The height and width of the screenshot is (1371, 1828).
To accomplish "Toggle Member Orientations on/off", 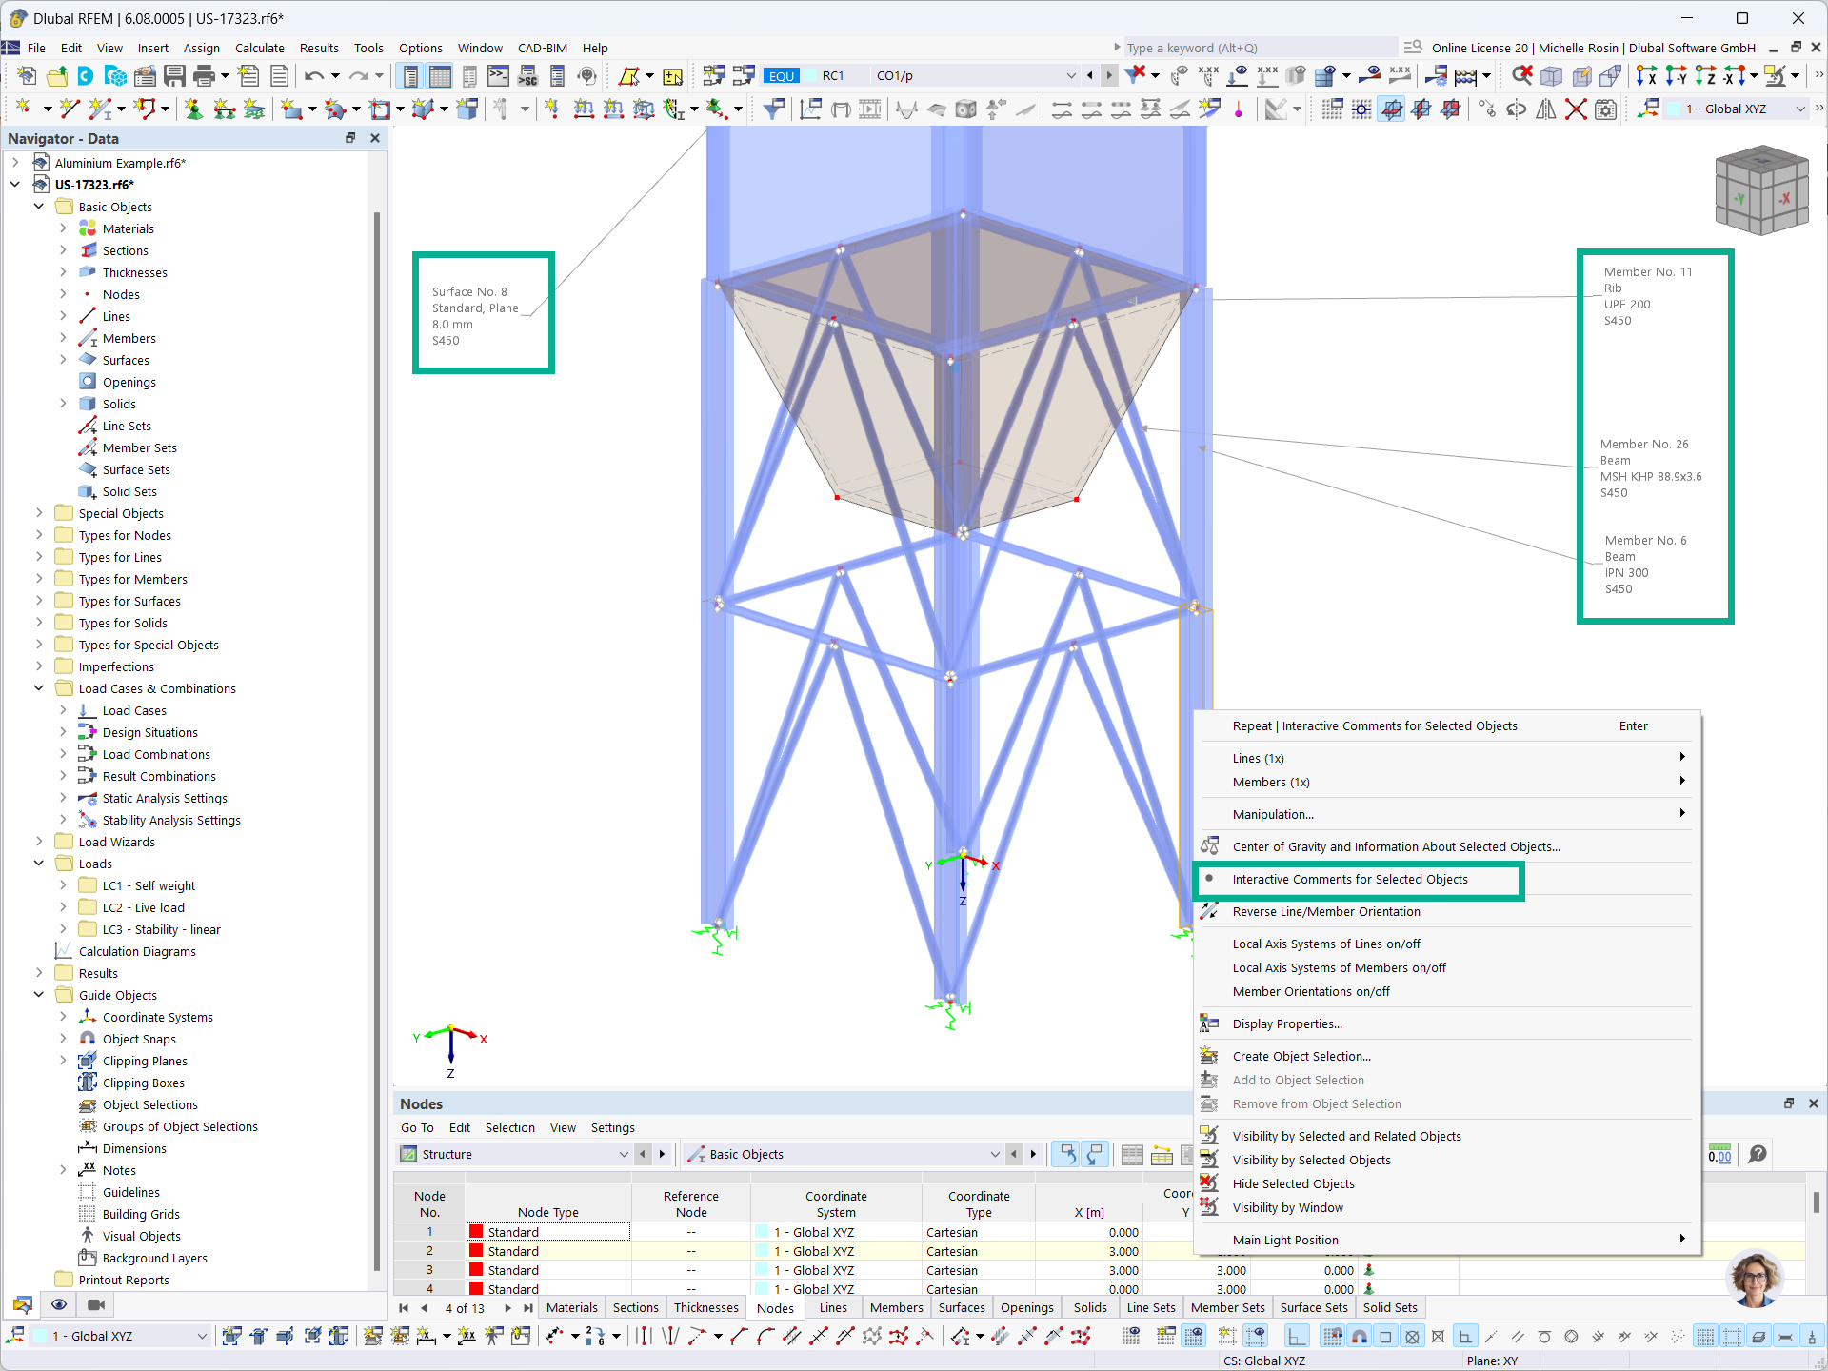I will (1310, 991).
